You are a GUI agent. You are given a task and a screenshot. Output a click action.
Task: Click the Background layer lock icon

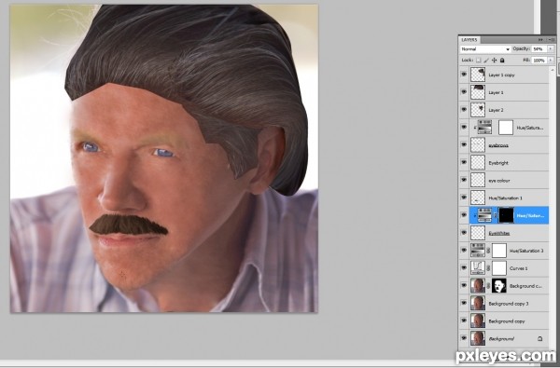tap(540, 339)
